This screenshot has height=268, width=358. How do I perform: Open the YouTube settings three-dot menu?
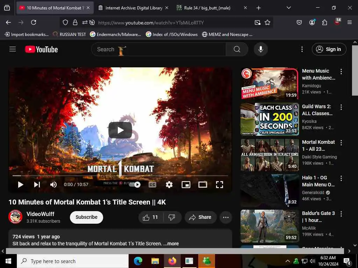click(x=302, y=49)
